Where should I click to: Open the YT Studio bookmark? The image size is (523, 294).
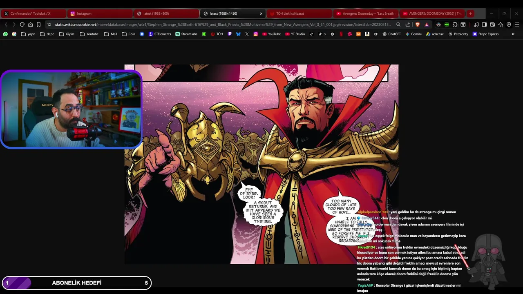(295, 34)
